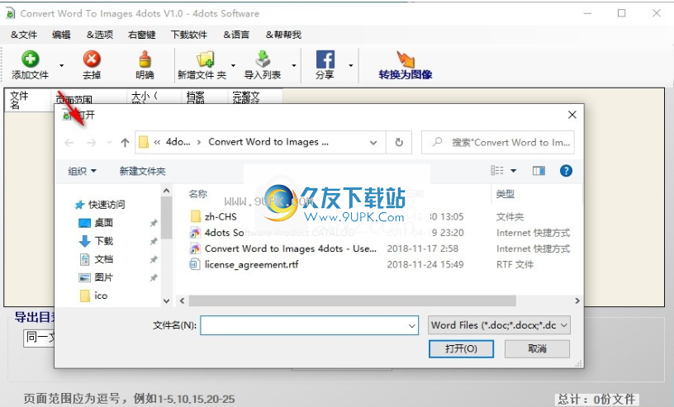The width and height of the screenshot is (674, 407).
Task: Click the file list horizontal scrollbar
Action: pyautogui.click(x=353, y=301)
